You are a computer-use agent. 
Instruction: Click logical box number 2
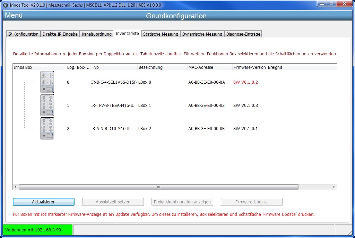coord(68,129)
